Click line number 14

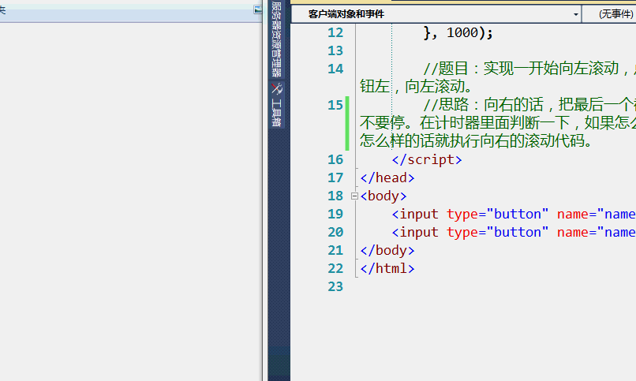[x=335, y=69]
